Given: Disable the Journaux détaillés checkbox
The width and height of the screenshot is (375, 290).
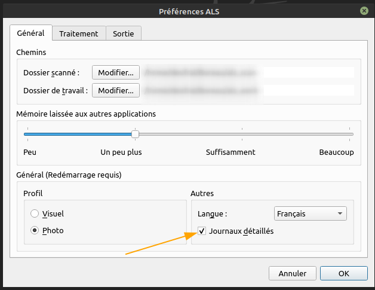Looking at the screenshot, I should pyautogui.click(x=202, y=231).
